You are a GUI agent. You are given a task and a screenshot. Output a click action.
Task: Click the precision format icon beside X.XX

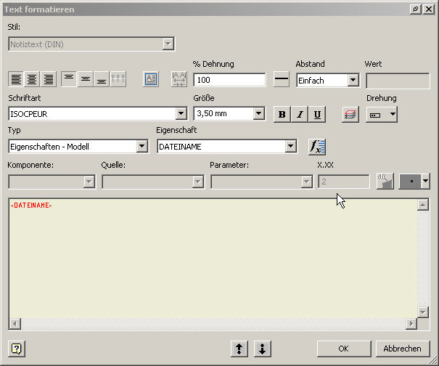[385, 182]
